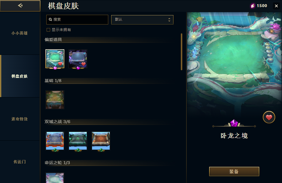Click the back arrow button
The width and height of the screenshot is (282, 183).
pos(20,6)
